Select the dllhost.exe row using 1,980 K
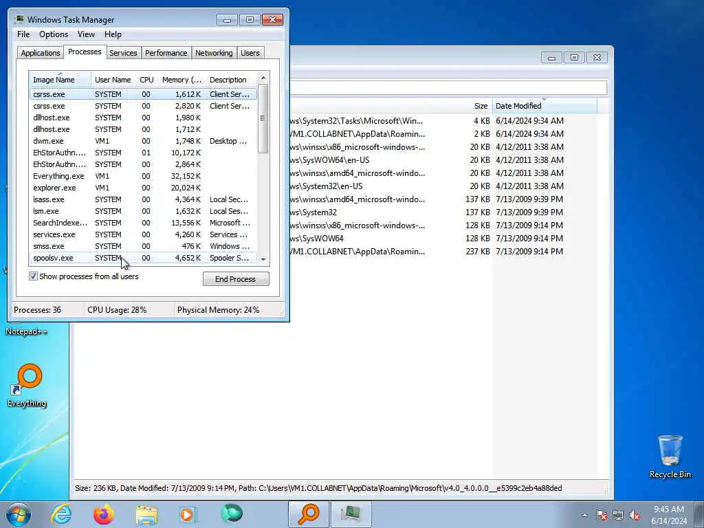Viewport: 704px width, 528px height. pos(143,118)
